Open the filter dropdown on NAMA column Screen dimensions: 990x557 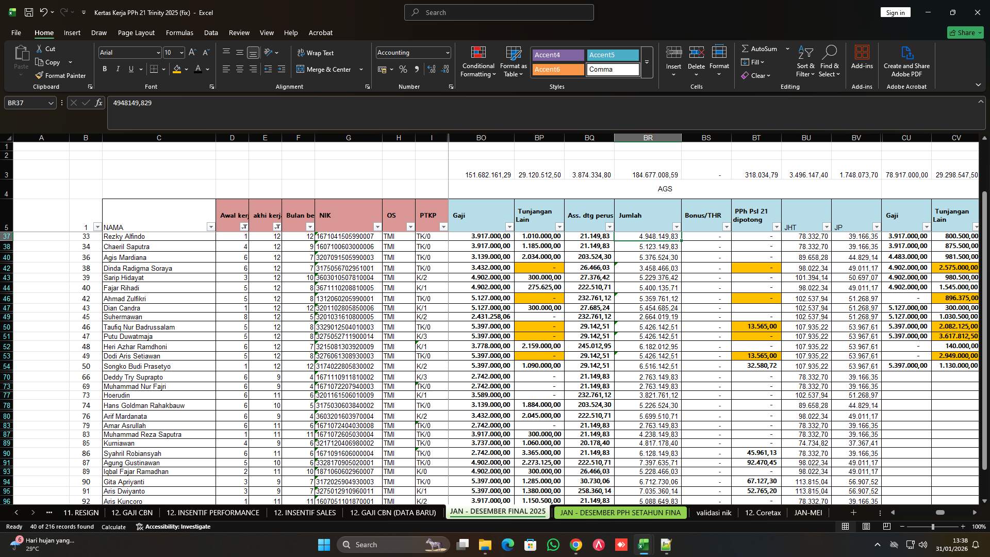click(211, 227)
